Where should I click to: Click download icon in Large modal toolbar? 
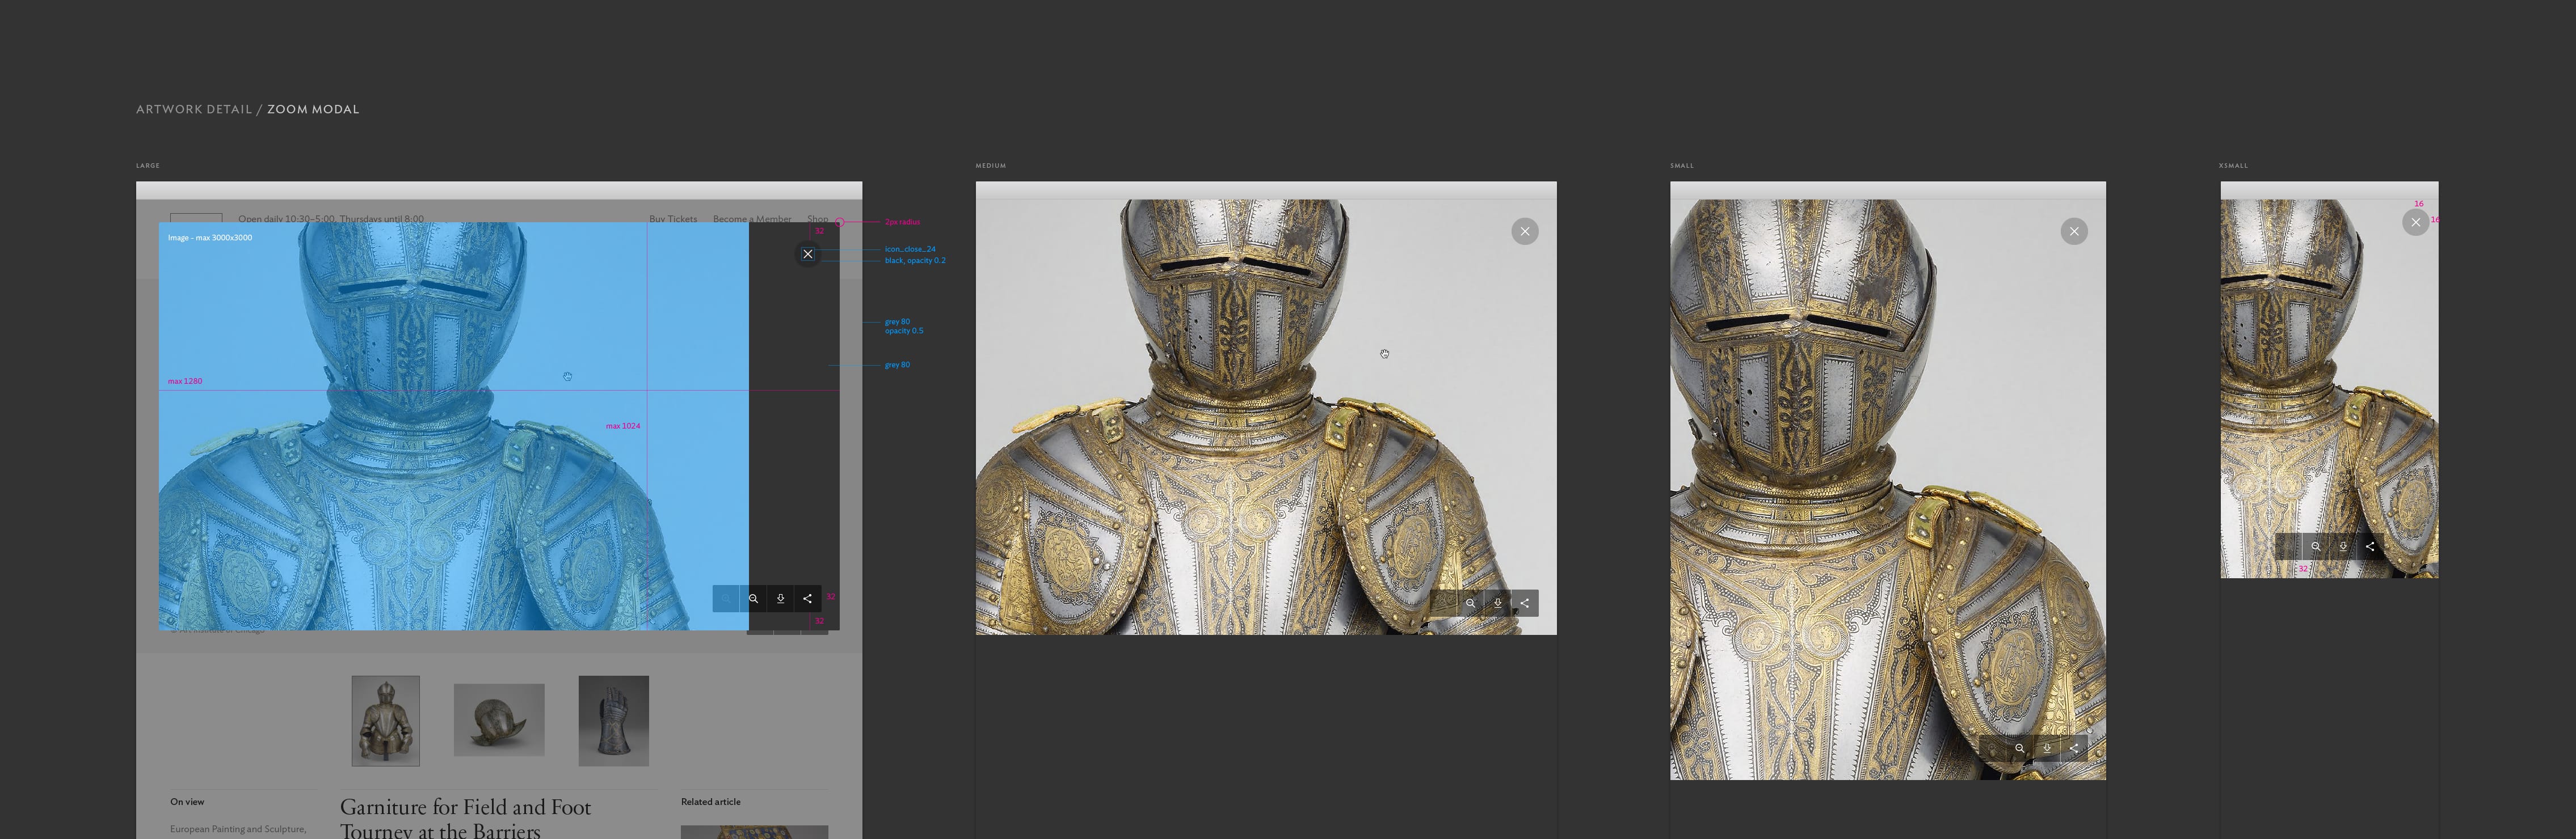pyautogui.click(x=780, y=598)
